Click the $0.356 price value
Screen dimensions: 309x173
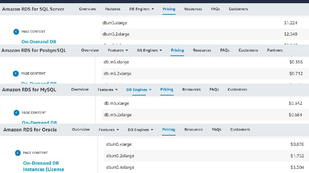(296, 62)
